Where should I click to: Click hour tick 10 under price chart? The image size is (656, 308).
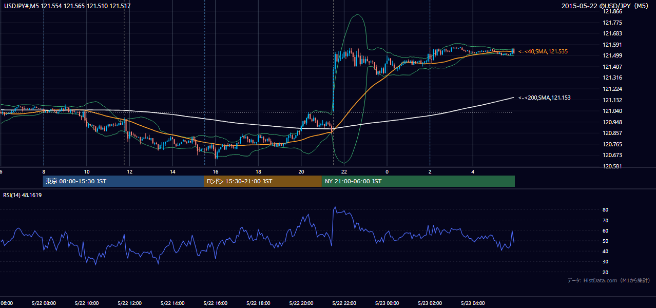point(87,172)
